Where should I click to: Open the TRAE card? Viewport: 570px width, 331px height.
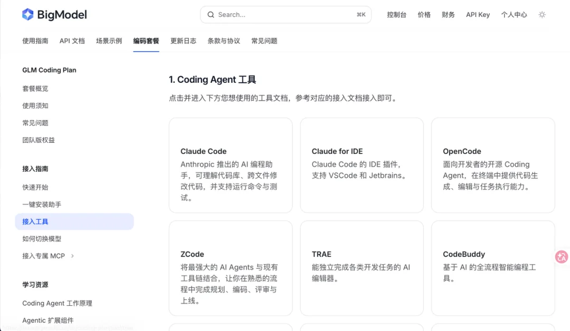[x=362, y=268]
